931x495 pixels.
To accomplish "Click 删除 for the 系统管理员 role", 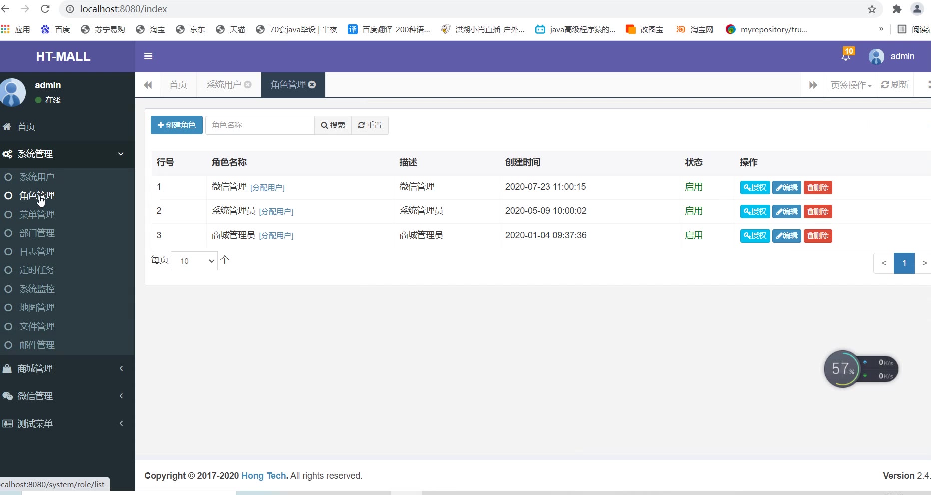I will pyautogui.click(x=818, y=212).
